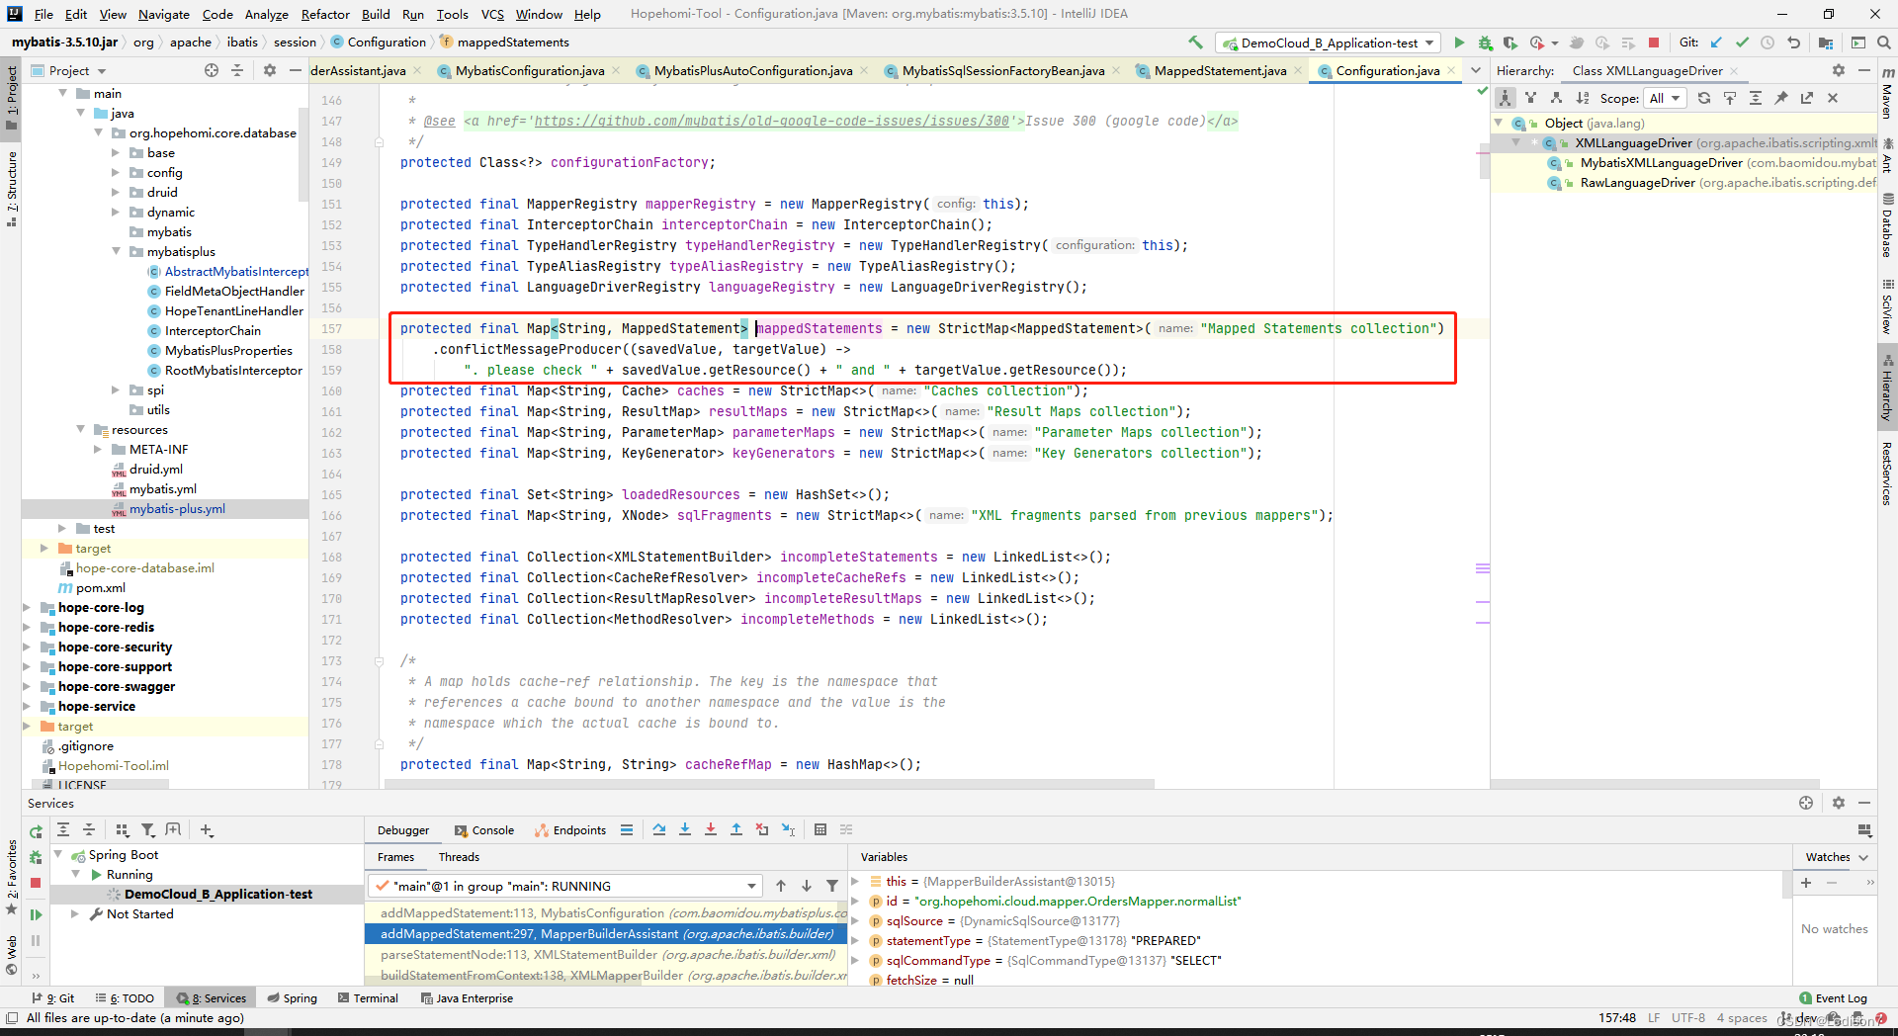Expand all nodes in Hierarchy panel
Viewport: 1898px width, 1036px height.
(1756, 98)
